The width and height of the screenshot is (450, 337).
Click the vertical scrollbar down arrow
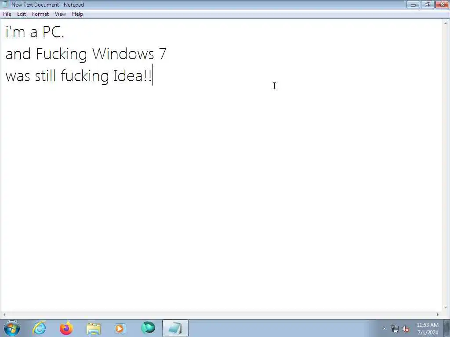tap(446, 308)
